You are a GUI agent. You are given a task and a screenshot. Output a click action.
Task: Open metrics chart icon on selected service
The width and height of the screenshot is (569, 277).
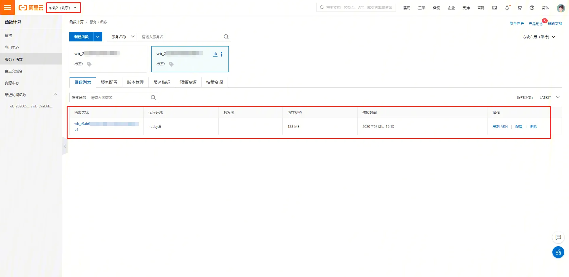215,54
